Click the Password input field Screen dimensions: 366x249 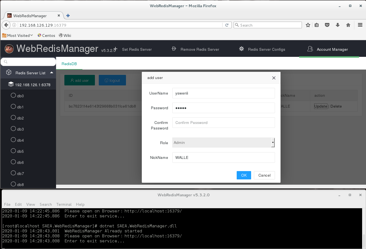(x=224, y=108)
